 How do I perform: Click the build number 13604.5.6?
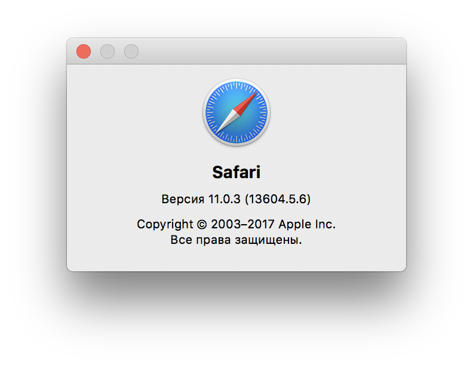coord(277,198)
